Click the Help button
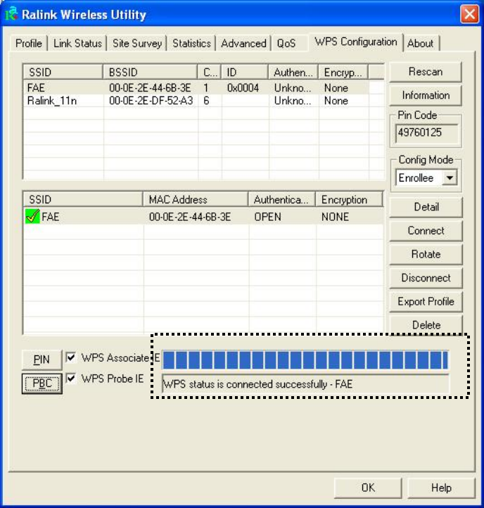Screen dimensions: 484x508 [x=441, y=488]
